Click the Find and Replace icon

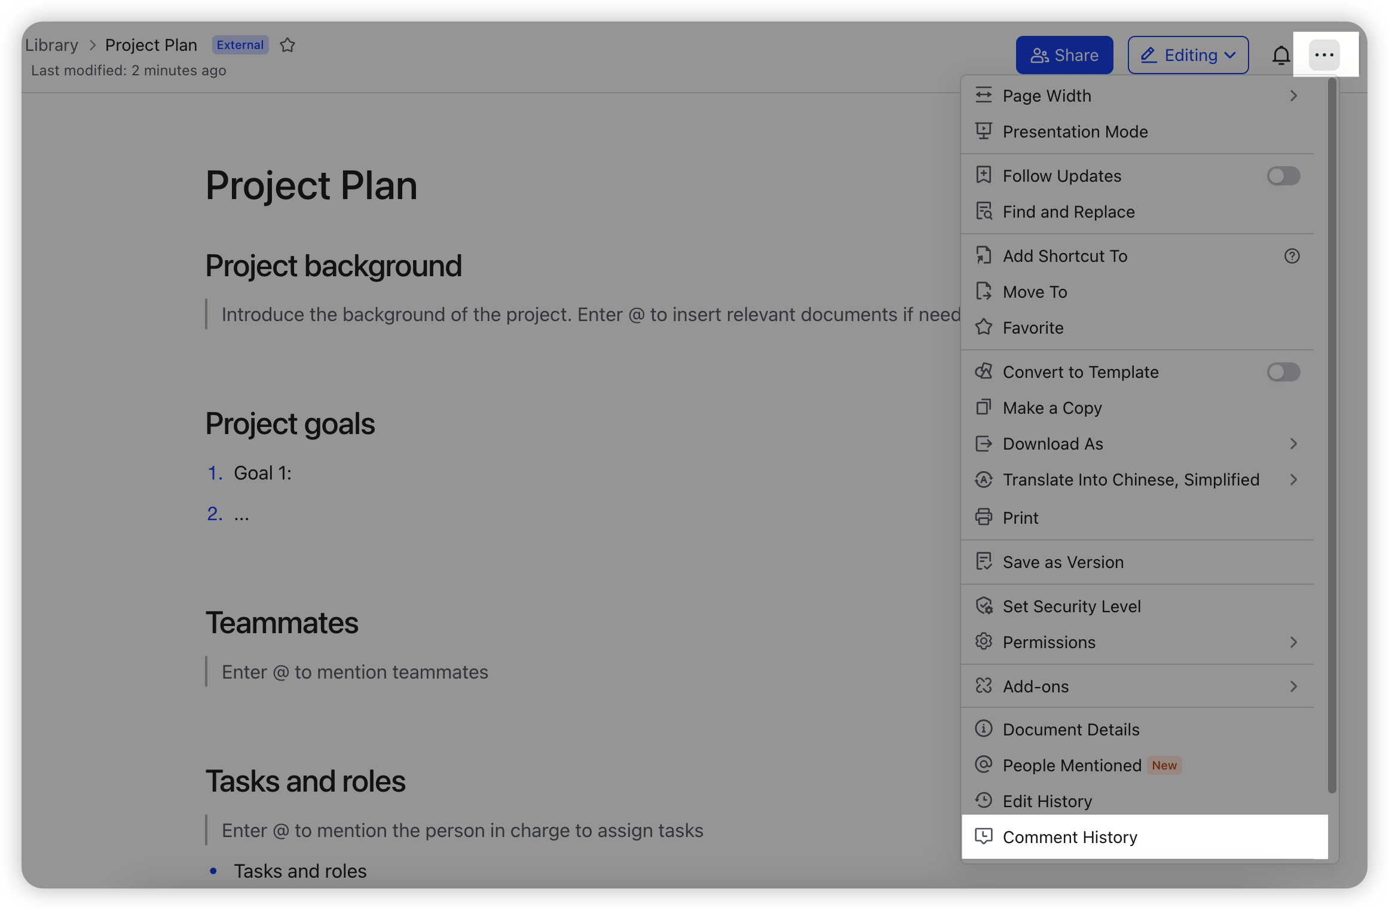982,210
